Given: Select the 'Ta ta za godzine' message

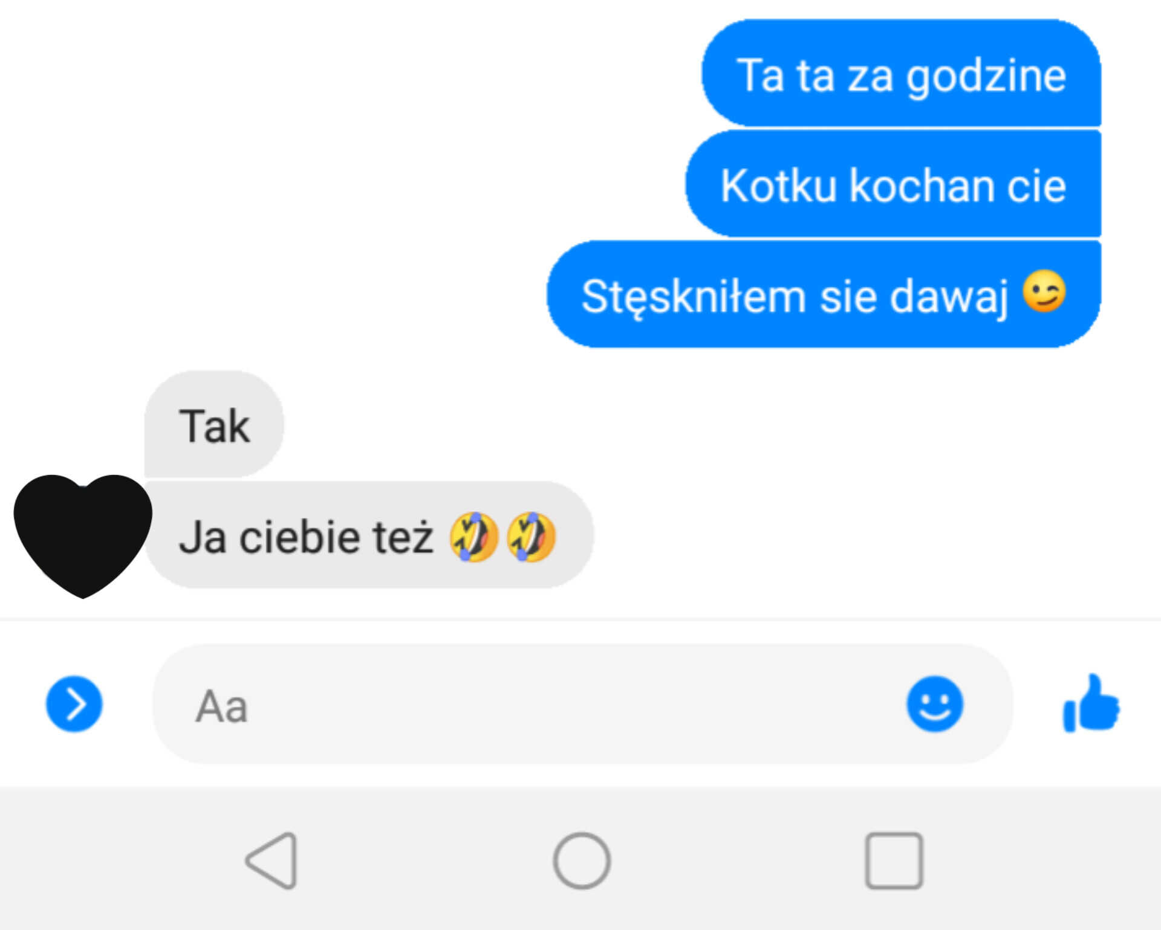Looking at the screenshot, I should 901,73.
